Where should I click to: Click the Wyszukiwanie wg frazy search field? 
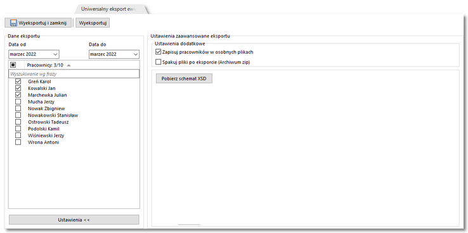74,73
